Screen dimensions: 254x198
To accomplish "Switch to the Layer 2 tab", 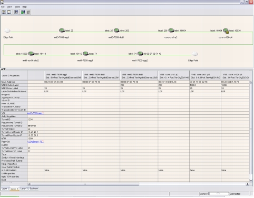I will point(14,189).
